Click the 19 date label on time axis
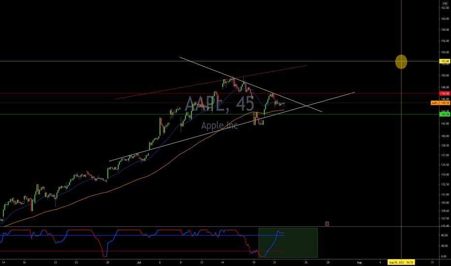Image resolution: width=451 pixels, height=266 pixels. pyautogui.click(x=254, y=262)
